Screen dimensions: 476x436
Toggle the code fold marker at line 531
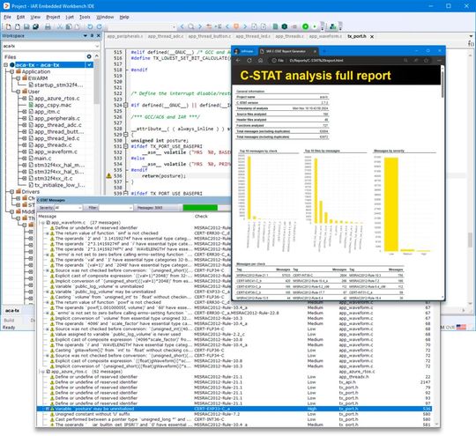pyautogui.click(x=125, y=146)
